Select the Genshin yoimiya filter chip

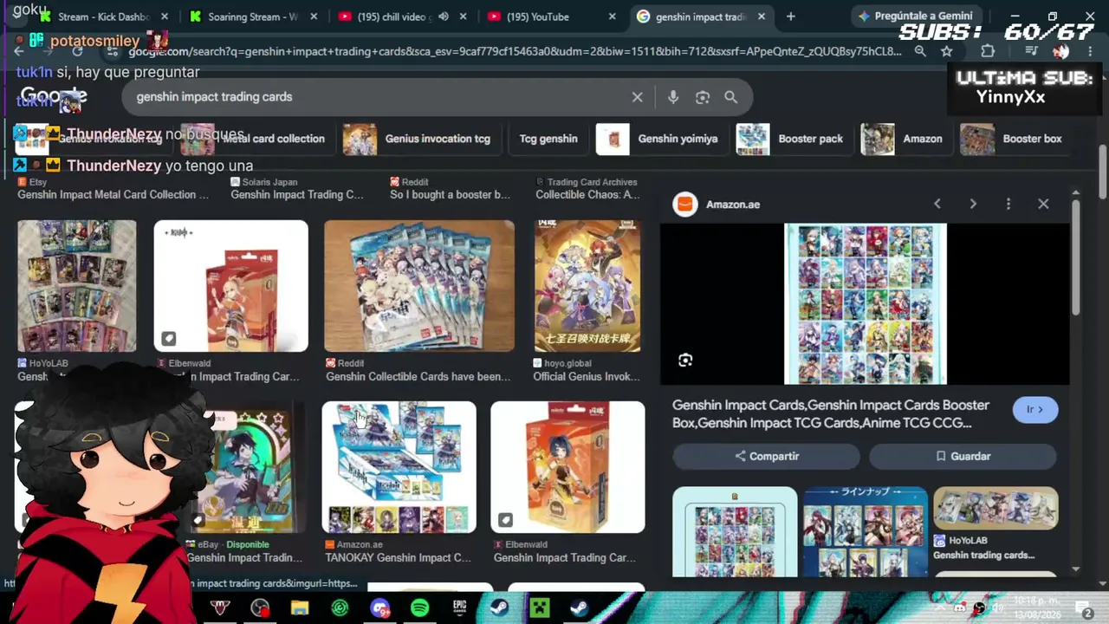(x=661, y=139)
